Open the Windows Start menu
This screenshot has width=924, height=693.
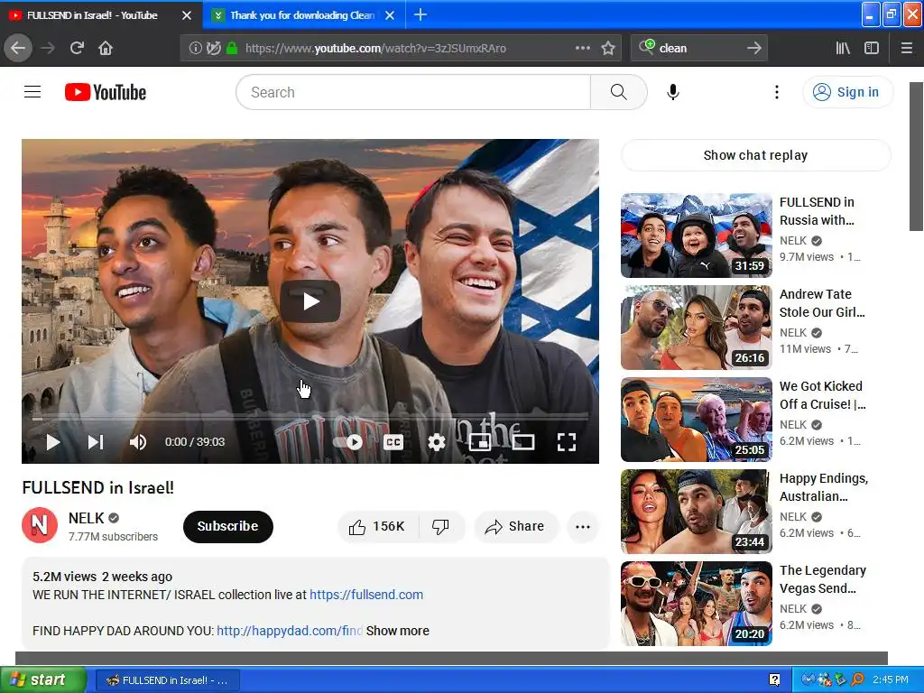(42, 679)
